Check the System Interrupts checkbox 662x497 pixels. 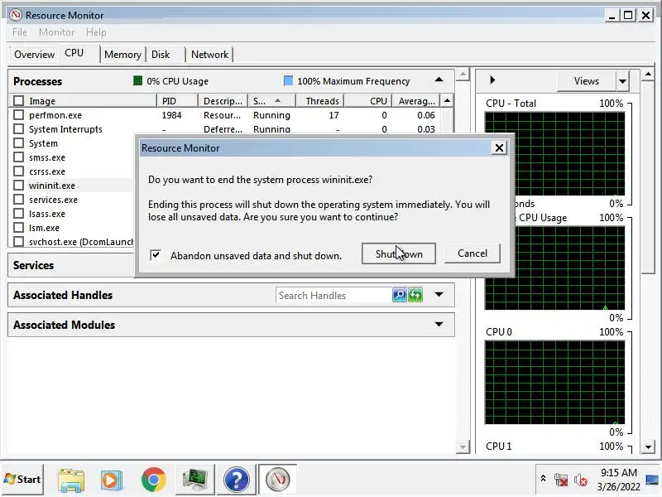point(18,129)
